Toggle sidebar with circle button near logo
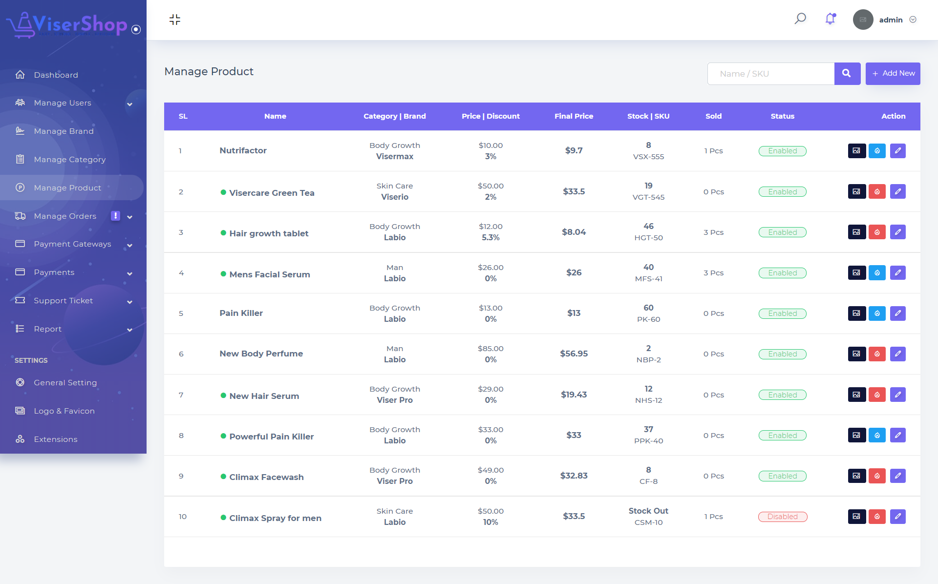Screen dimensions: 938x584 tap(136, 30)
